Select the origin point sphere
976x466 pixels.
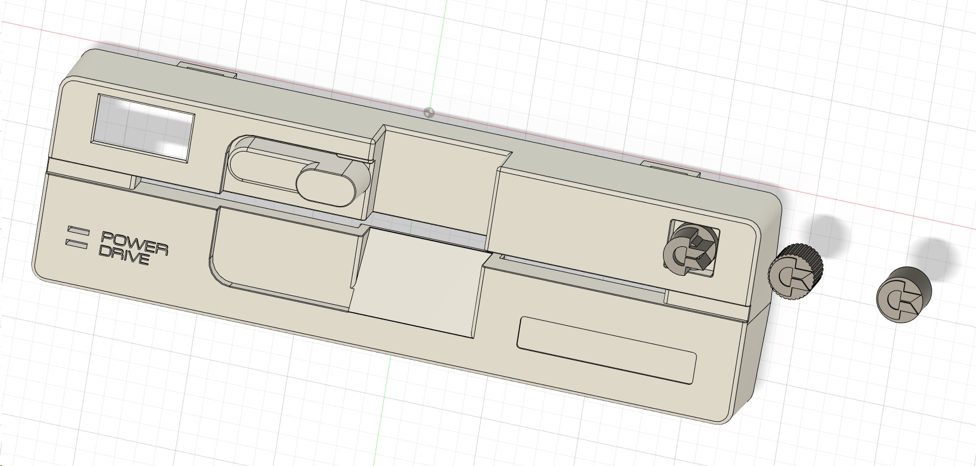pyautogui.click(x=429, y=112)
